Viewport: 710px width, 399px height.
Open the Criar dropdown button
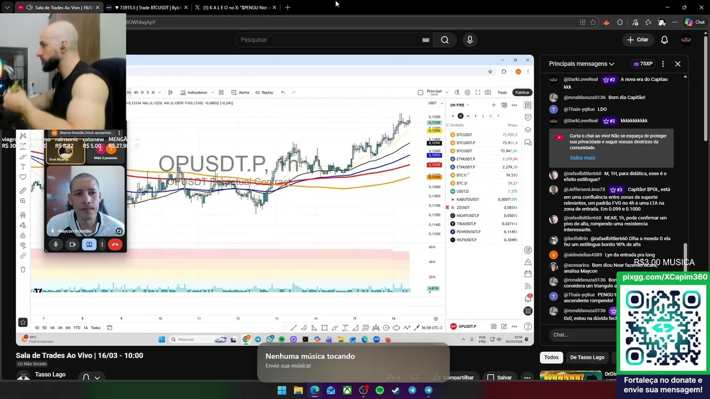[x=638, y=40]
